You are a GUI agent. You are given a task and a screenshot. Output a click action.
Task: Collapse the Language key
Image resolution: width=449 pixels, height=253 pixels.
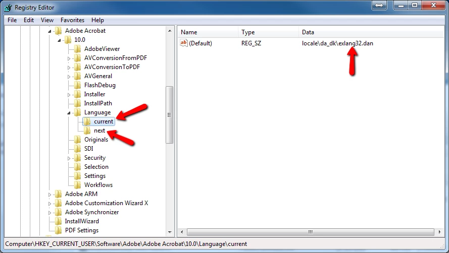tap(69, 113)
